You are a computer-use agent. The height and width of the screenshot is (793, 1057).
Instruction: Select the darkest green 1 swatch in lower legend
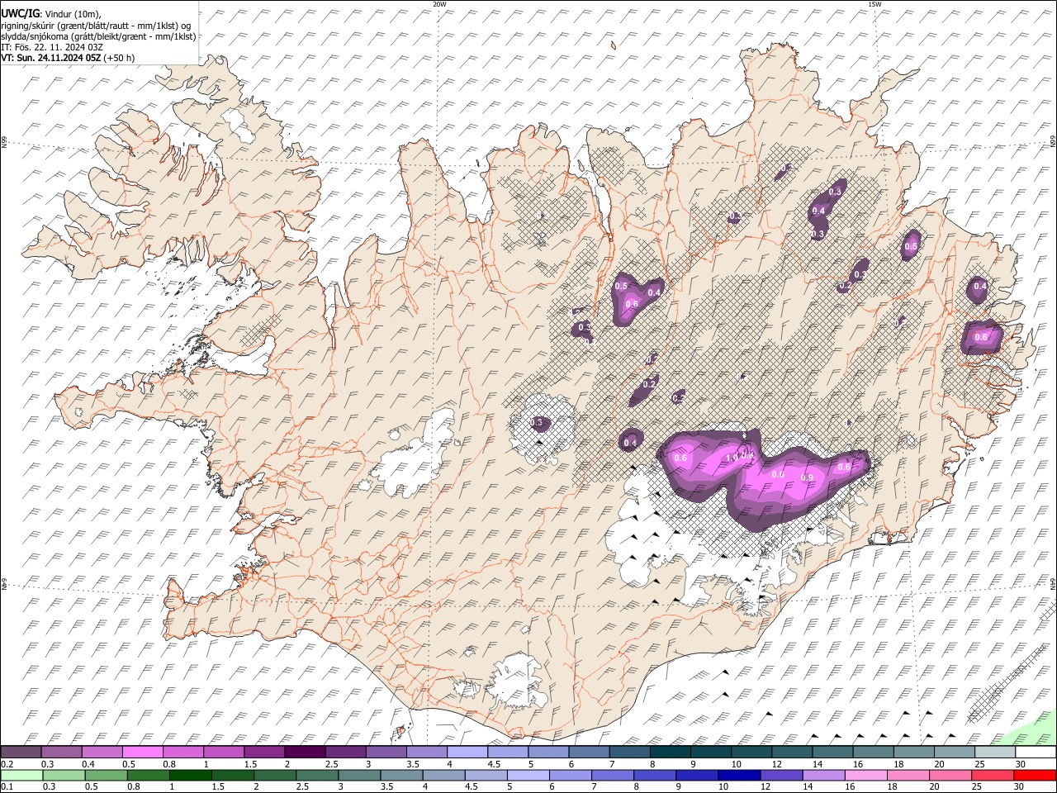point(191,775)
